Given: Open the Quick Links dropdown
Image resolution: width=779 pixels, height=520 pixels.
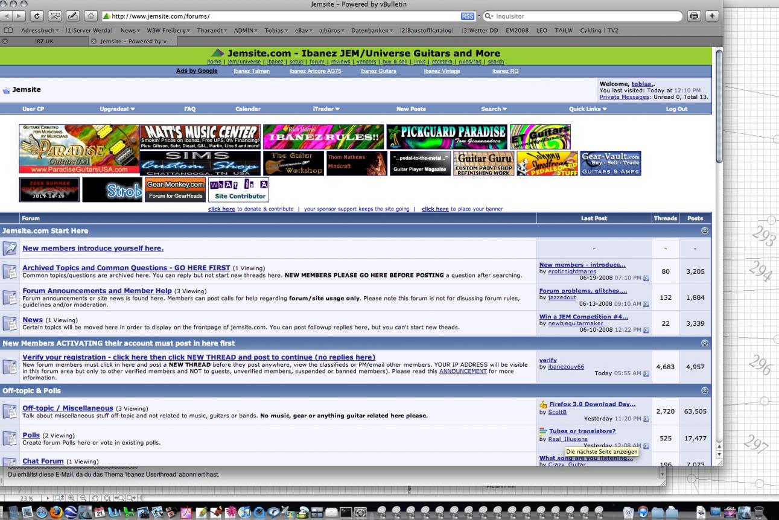Looking at the screenshot, I should click(x=588, y=109).
